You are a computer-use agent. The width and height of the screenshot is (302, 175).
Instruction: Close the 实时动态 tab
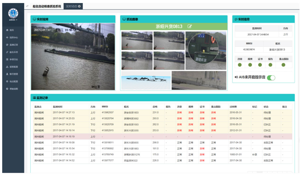pyautogui.click(x=79, y=6)
